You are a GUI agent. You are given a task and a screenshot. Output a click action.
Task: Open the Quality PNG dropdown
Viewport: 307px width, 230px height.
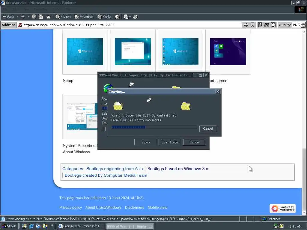[x=299, y=25]
